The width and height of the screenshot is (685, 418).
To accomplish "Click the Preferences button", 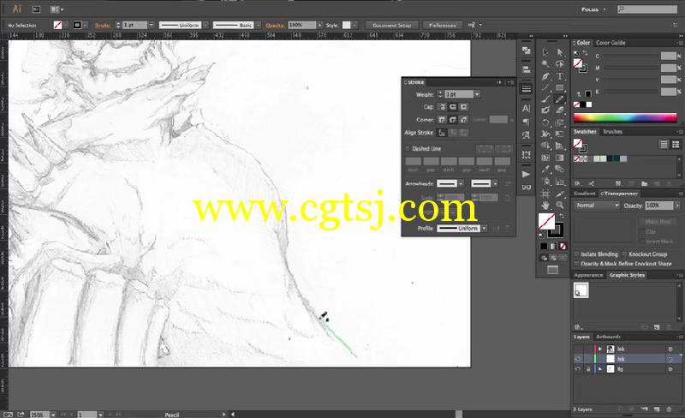I will click(x=442, y=26).
